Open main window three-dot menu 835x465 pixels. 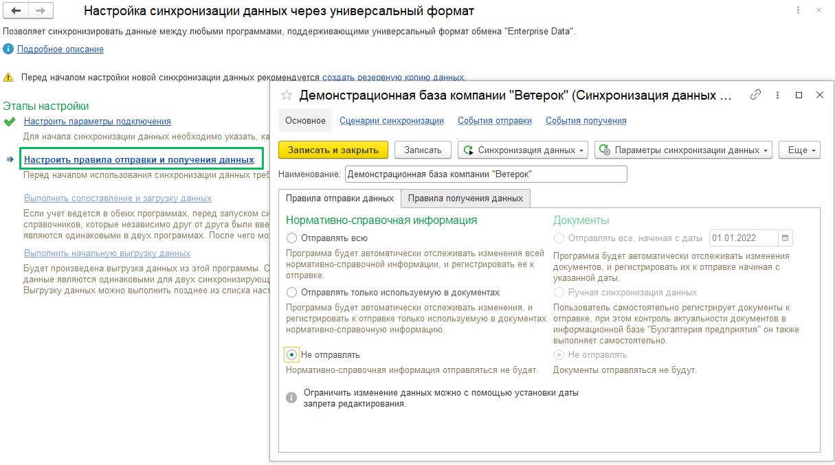pos(798,10)
